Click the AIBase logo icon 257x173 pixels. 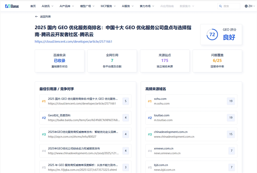[x=8, y=6]
